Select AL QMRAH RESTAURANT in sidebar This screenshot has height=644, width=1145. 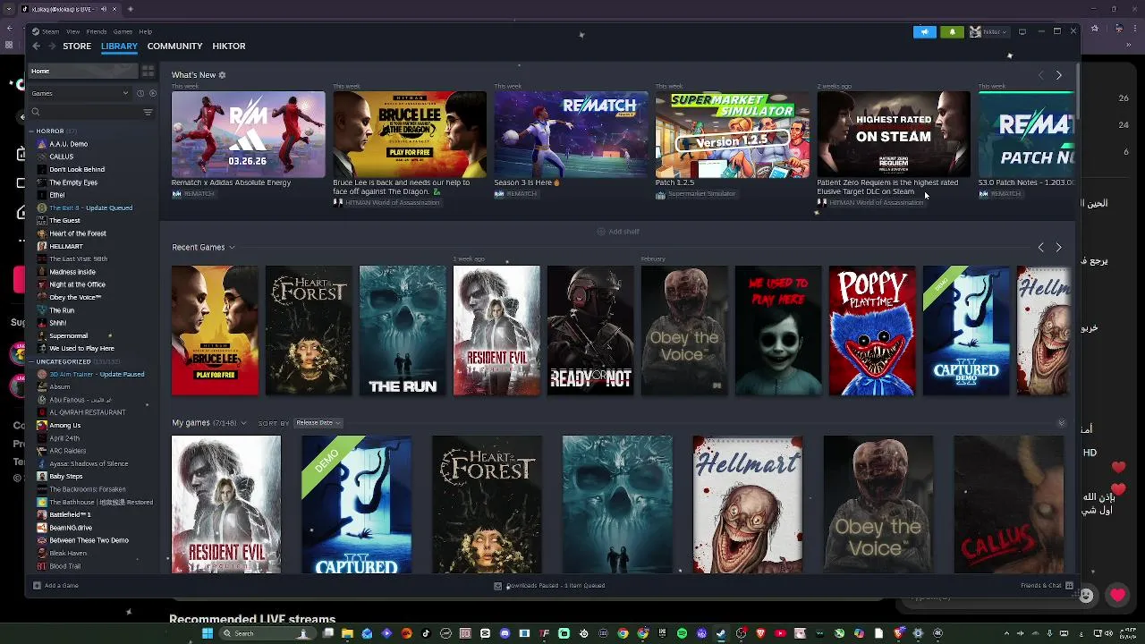point(88,412)
